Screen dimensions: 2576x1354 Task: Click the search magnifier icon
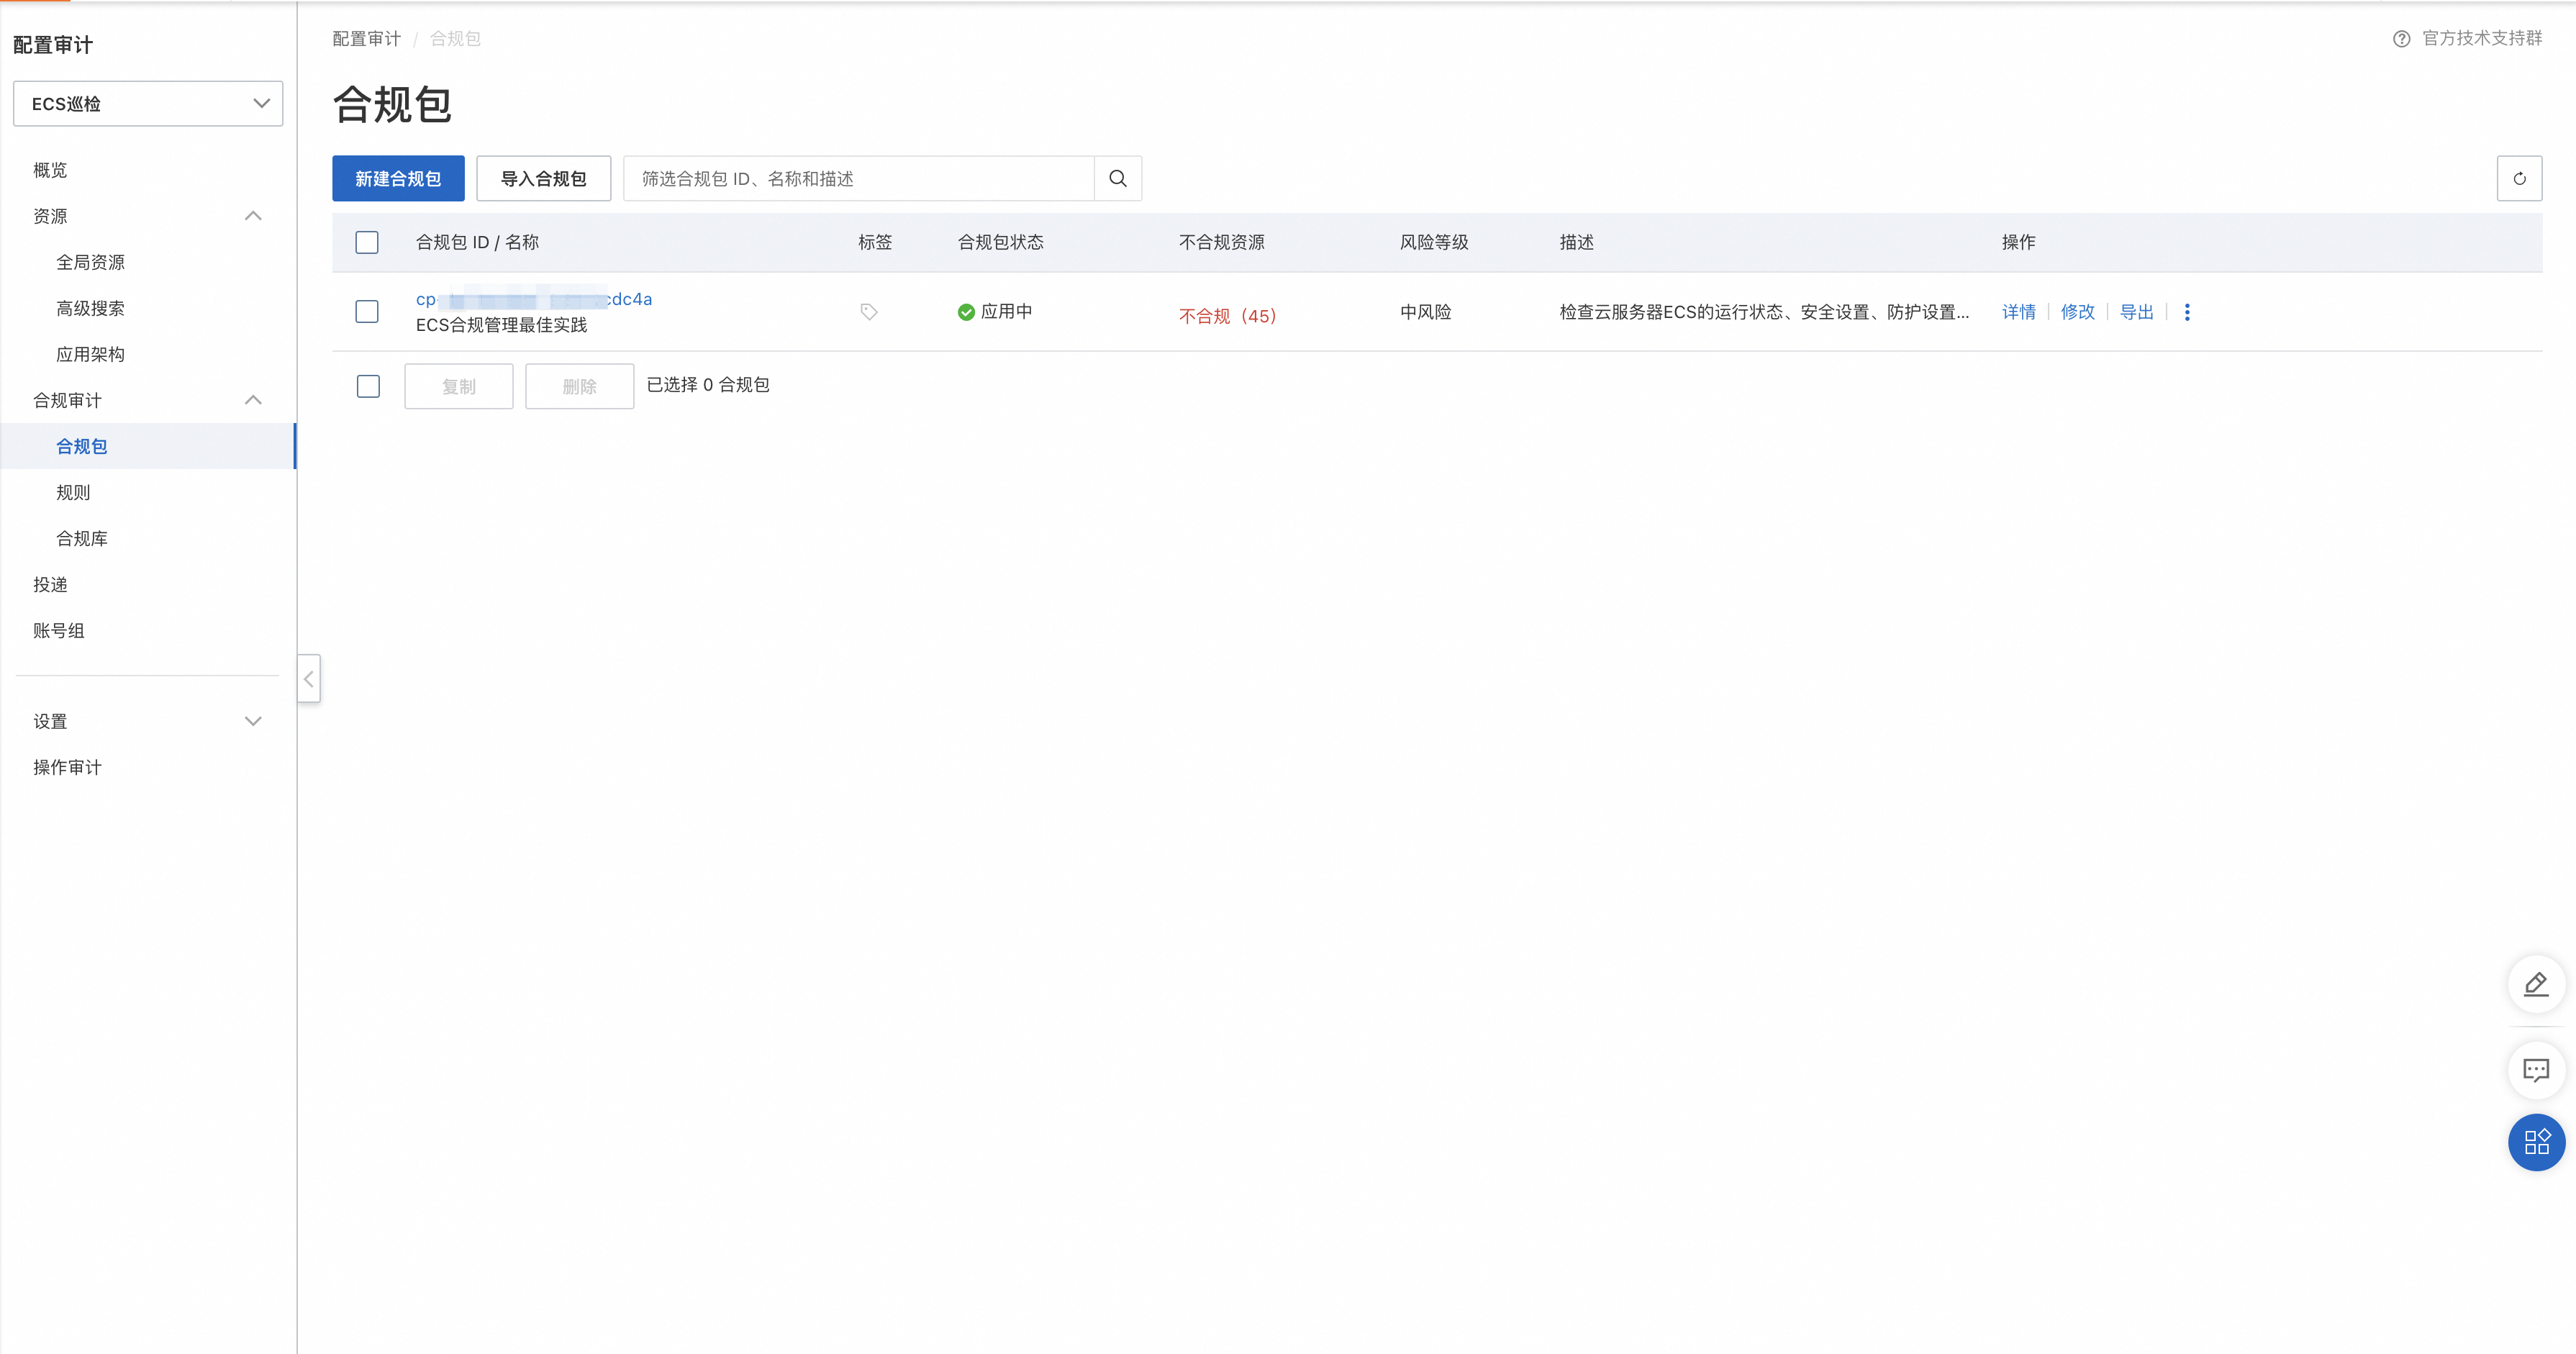[1117, 179]
